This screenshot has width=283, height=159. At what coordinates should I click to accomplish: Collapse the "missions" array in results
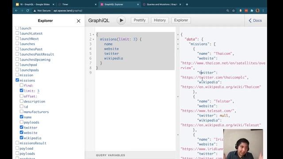tap(178, 44)
